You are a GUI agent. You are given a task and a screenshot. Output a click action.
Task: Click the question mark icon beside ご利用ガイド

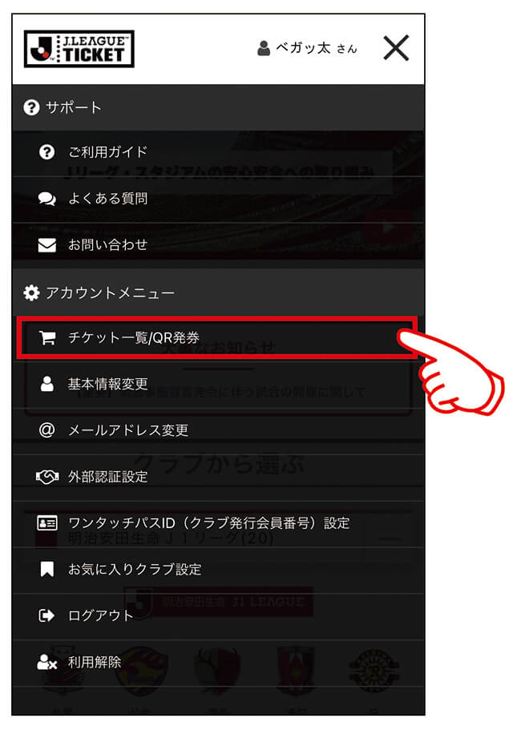46,151
